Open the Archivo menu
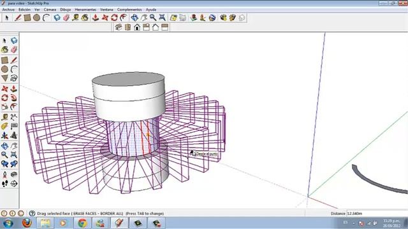The width and height of the screenshot is (408, 229). pos(8,10)
